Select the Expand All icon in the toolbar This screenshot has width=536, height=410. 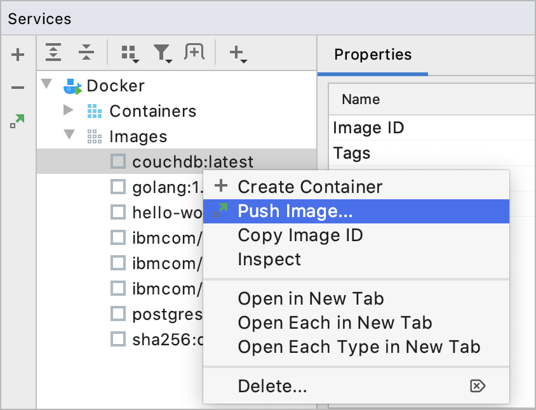click(x=54, y=53)
